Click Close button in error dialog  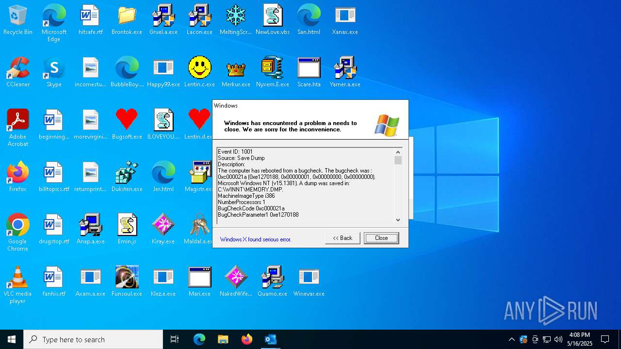coord(381,238)
